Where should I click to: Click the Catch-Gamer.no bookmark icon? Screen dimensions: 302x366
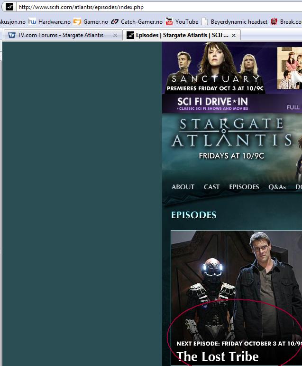click(x=115, y=22)
